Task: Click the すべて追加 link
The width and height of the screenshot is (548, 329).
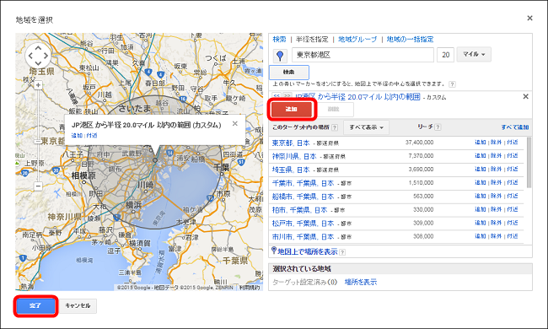Action: click(x=515, y=127)
